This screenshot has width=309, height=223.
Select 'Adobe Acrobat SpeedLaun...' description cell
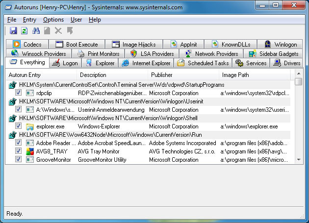tap(112, 143)
